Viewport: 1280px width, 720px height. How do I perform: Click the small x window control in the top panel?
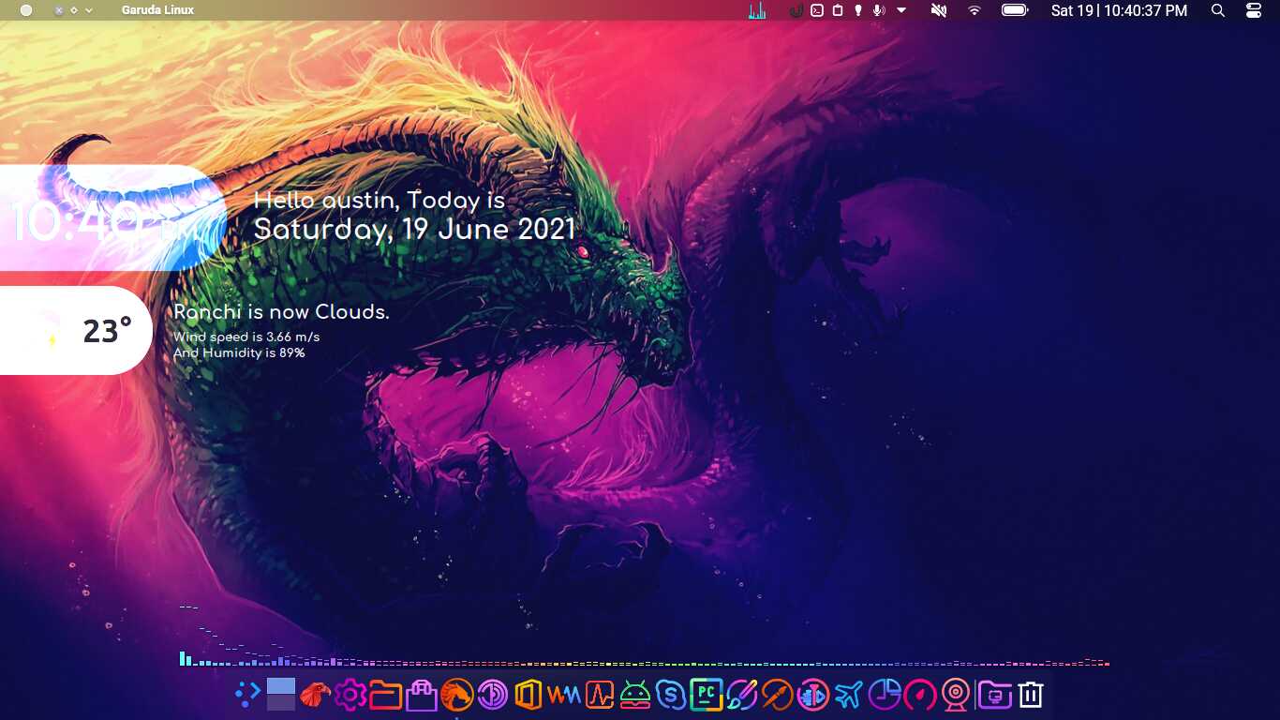(59, 10)
